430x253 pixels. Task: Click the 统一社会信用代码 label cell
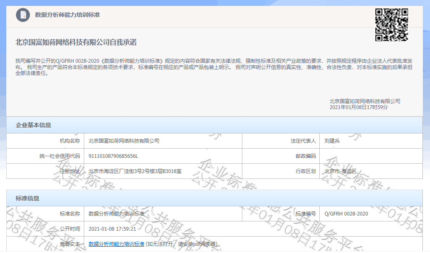45,156
